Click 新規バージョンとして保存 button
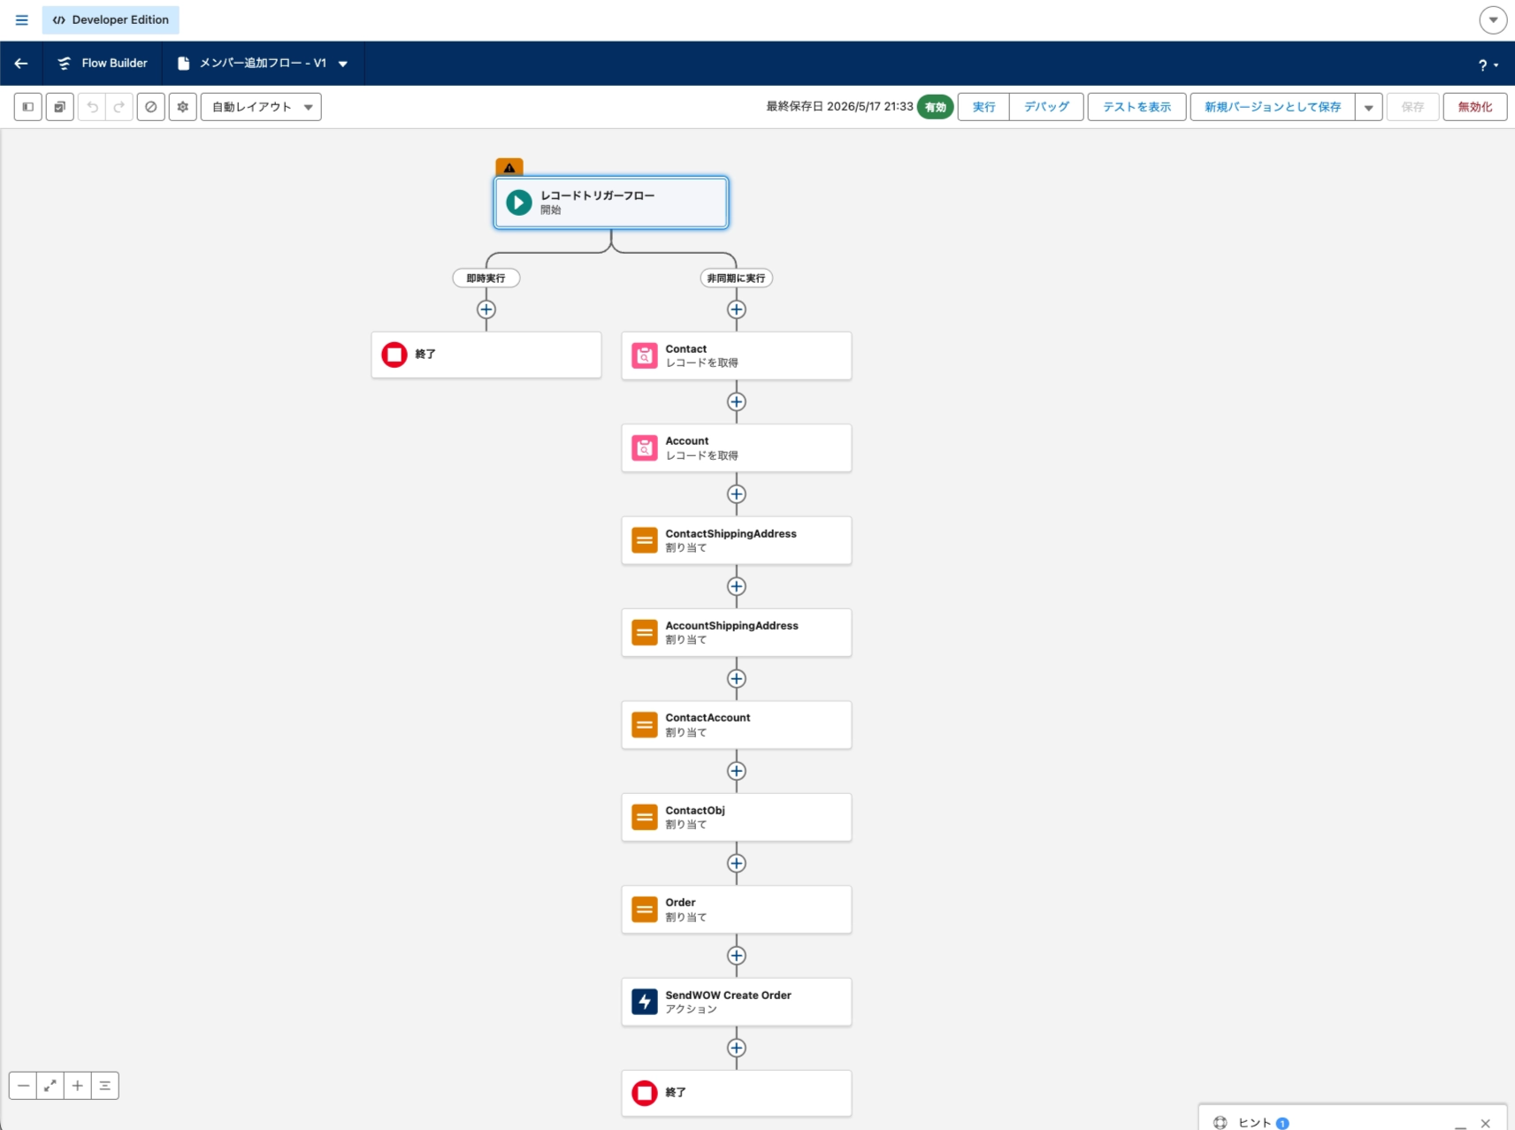The width and height of the screenshot is (1515, 1130). (x=1273, y=107)
